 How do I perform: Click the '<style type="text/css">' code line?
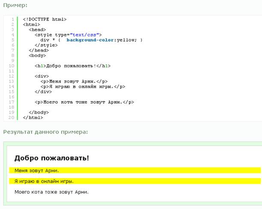68,35
